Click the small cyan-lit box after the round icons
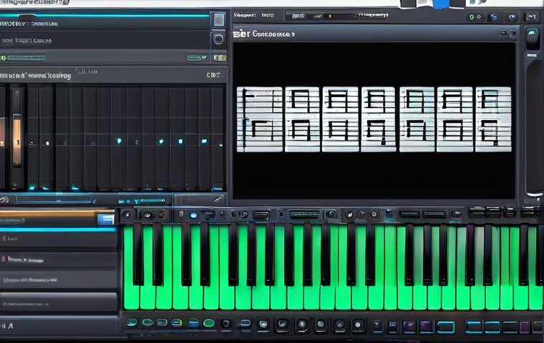544x343 pixels. click(390, 214)
